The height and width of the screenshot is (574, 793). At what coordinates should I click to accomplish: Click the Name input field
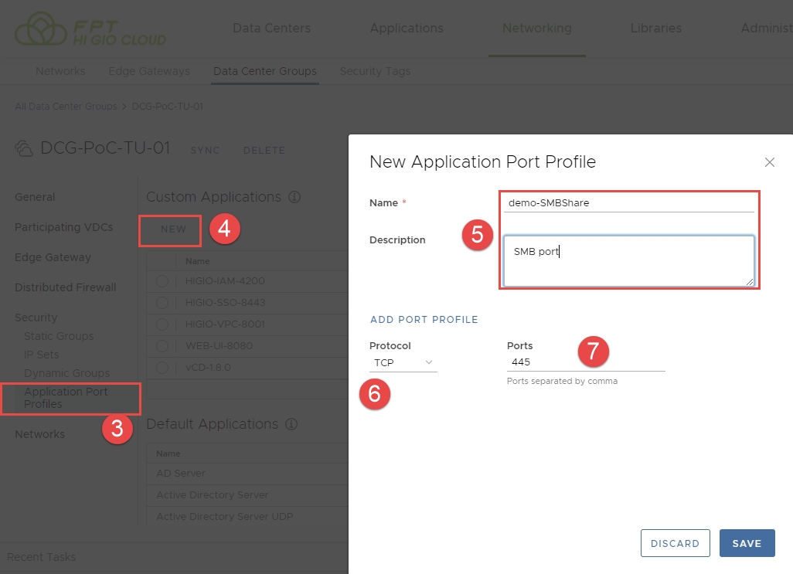[628, 203]
